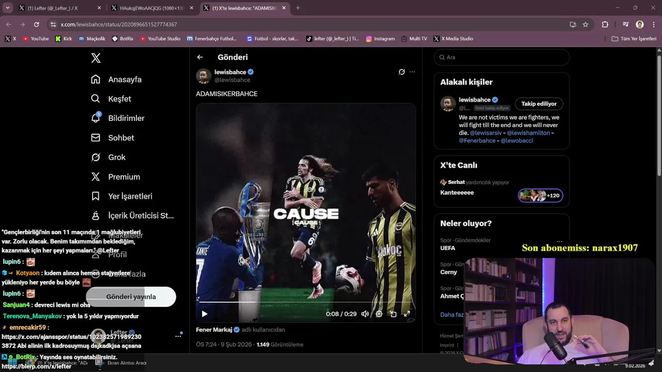Screen dimensions: 662x372
Task: Reload the page
Action: click(x=36, y=24)
